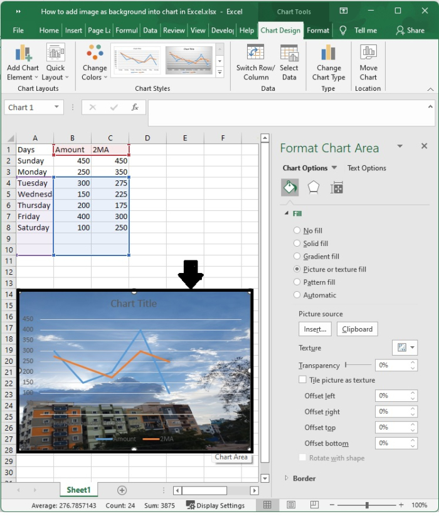439x529 pixels.
Task: Expand the formula bar
Action: click(430, 106)
